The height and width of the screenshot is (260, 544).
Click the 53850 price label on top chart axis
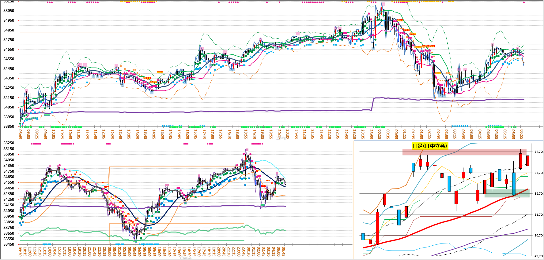9,126
